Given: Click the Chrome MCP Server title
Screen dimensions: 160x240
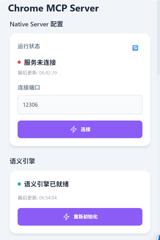Looking at the screenshot, I should [53, 8].
